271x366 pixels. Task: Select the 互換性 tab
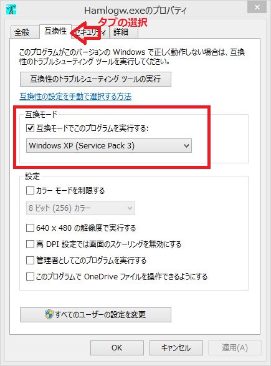click(55, 31)
